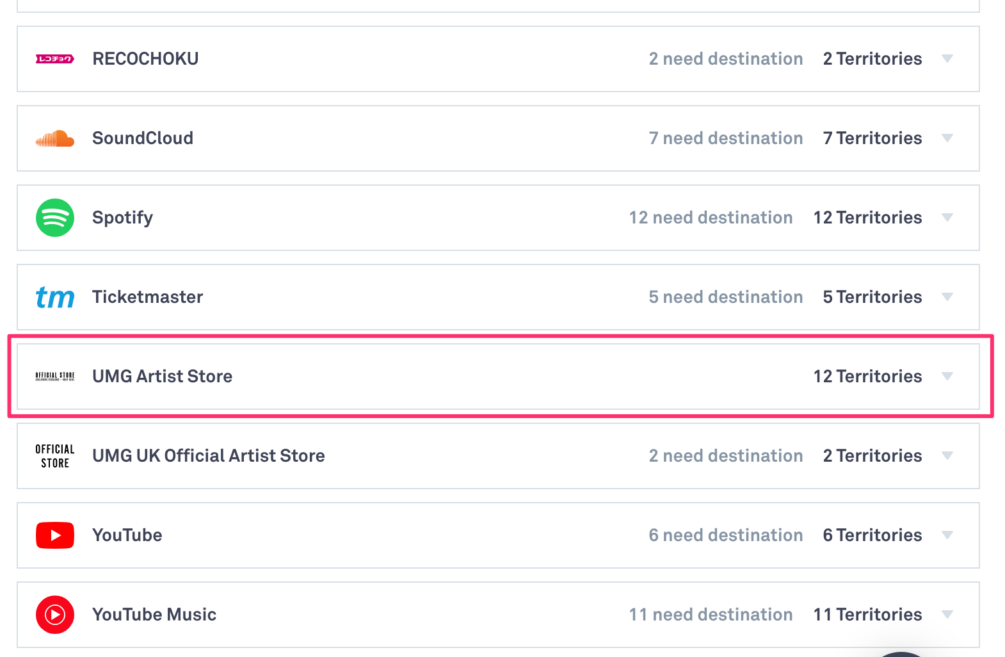Select 12 Territories on UMG Artist Store
Viewport: 1005px width, 657px height.
point(867,377)
